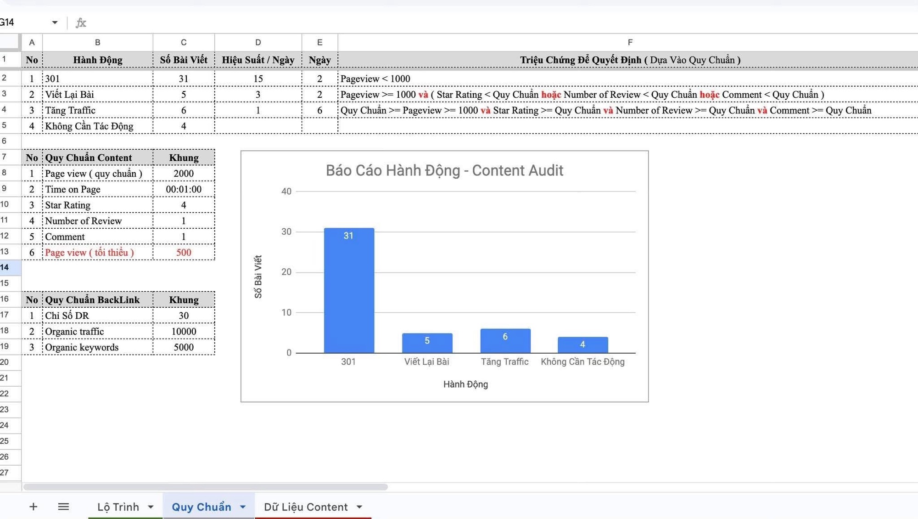Open the Quy Chuẩn tab options arrow
Image resolution: width=918 pixels, height=519 pixels.
243,507
